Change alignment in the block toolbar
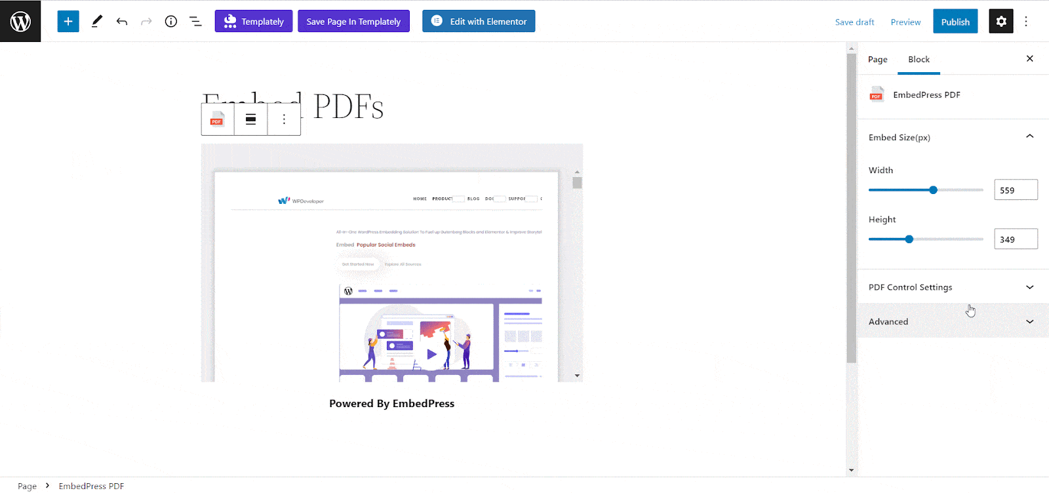This screenshot has width=1049, height=493. (250, 119)
